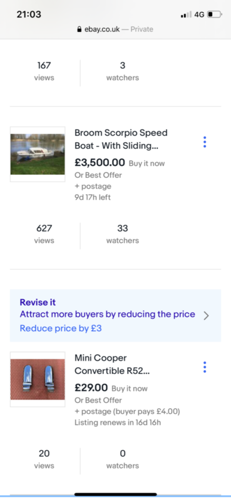Open the Mini Cooper Convertible R52 title
Image resolution: width=231 pixels, height=501 pixels.
tap(112, 364)
